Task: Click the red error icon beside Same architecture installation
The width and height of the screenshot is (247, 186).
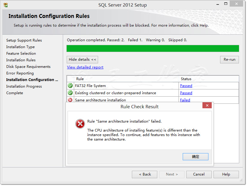Action: (70, 100)
